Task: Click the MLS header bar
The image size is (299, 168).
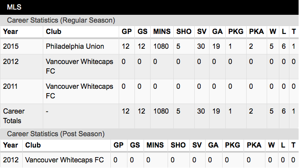Action: (149, 7)
